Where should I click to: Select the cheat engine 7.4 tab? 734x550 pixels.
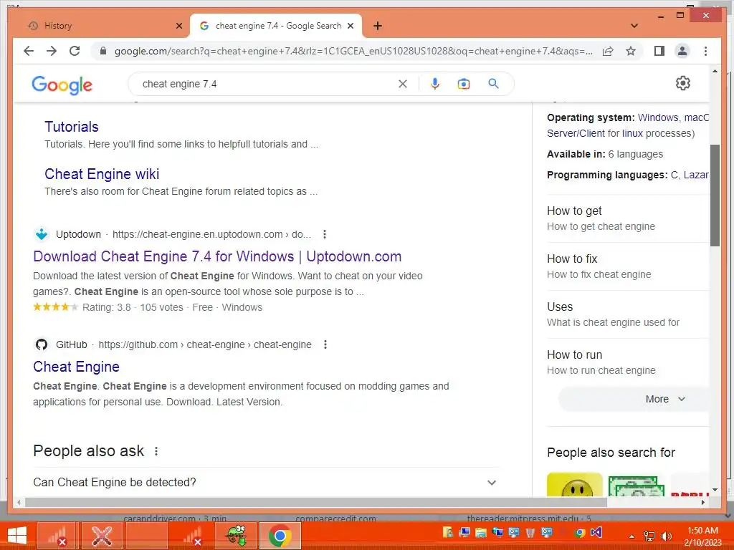point(276,26)
